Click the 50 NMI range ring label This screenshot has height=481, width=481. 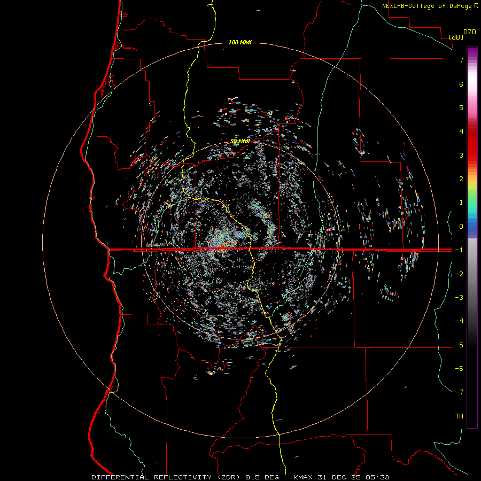point(240,141)
